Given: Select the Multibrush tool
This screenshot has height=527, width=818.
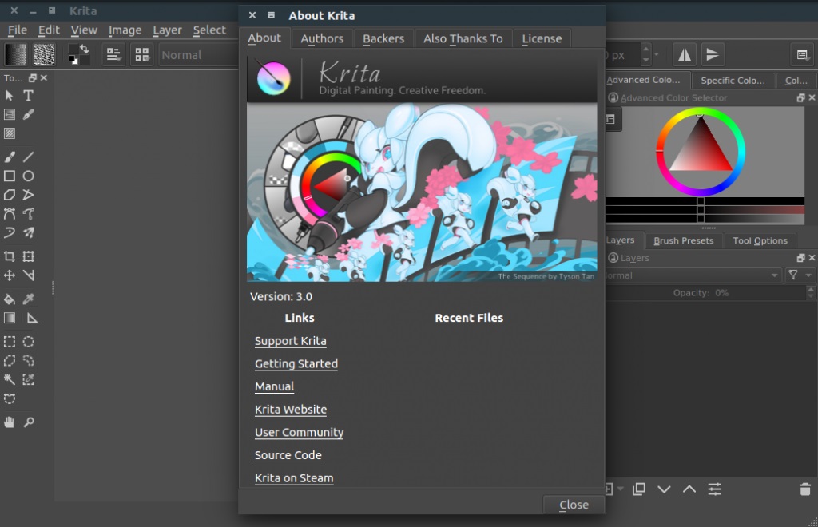Looking at the screenshot, I should 28,232.
